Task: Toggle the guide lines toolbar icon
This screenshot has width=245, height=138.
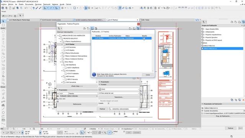Action: click(45, 8)
